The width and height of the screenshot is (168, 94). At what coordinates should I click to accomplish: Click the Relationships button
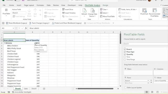coord(125,16)
